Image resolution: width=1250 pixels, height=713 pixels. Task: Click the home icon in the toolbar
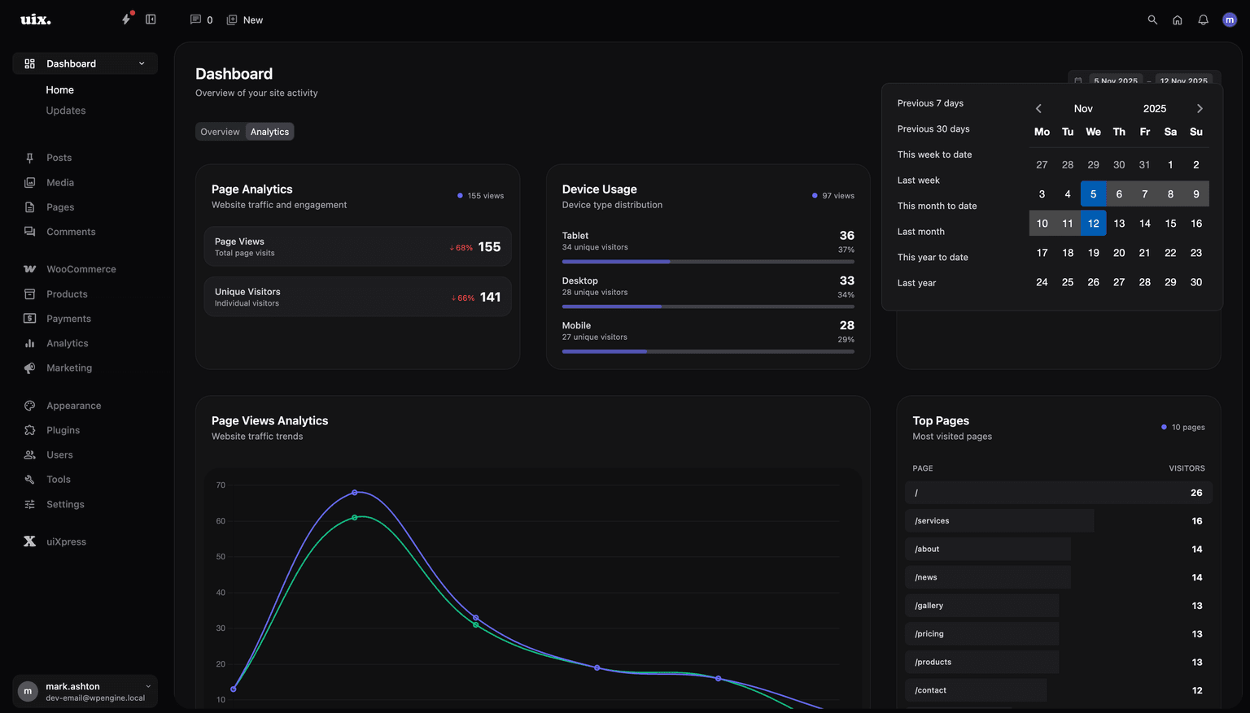[1178, 20]
